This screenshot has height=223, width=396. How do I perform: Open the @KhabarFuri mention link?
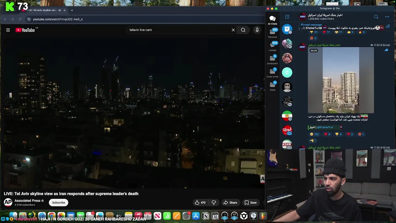pyautogui.click(x=325, y=127)
